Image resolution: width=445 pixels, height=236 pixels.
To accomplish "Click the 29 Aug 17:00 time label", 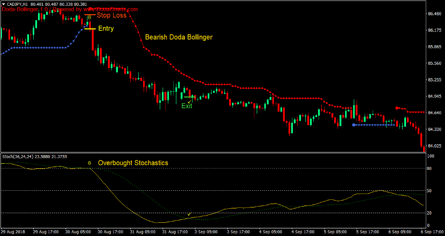I will point(46,232).
